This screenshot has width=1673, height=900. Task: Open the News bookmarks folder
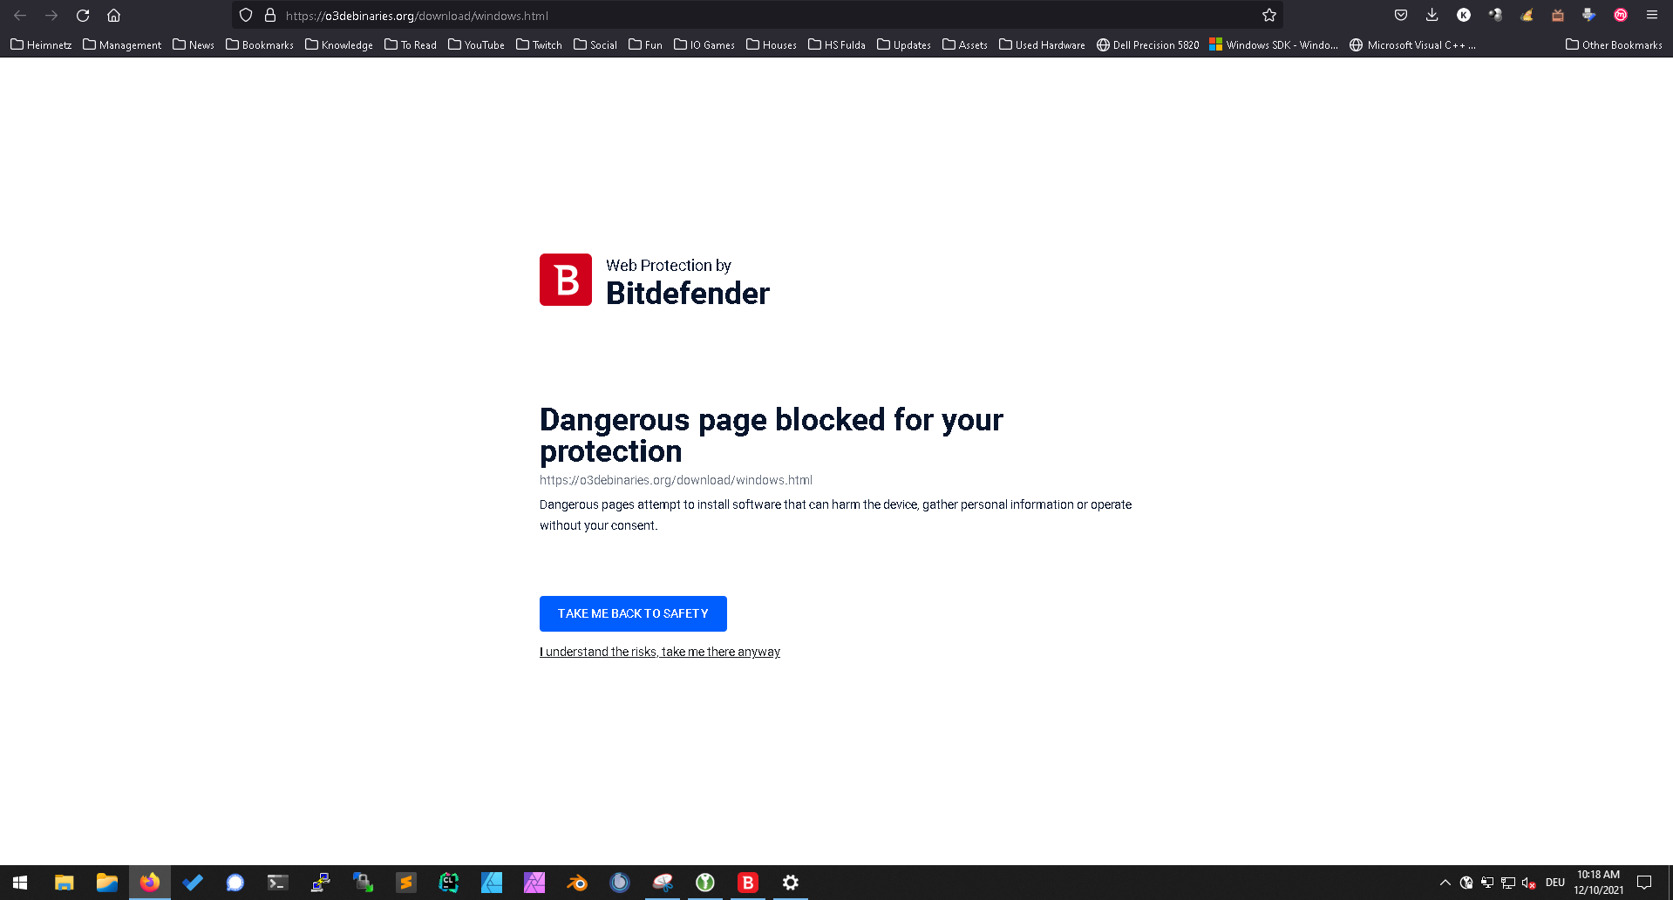[x=193, y=44]
